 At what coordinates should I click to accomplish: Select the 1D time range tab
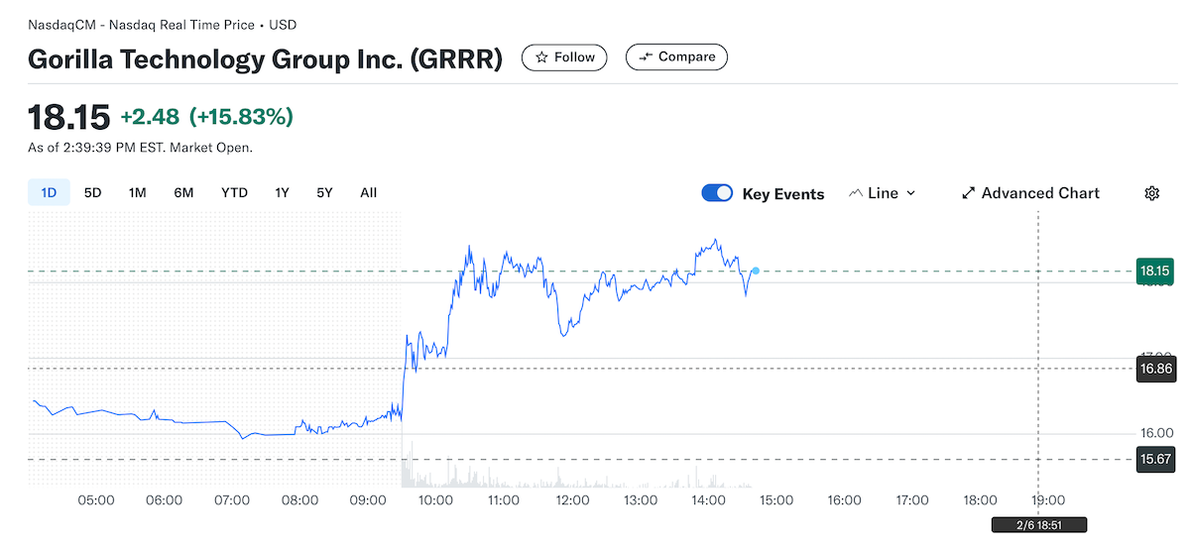click(x=49, y=192)
